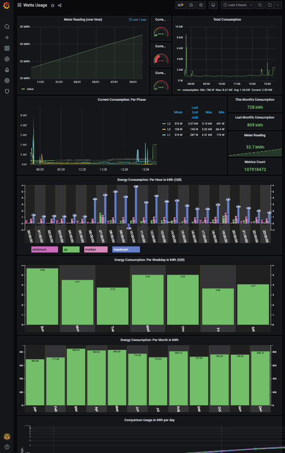The image size is (285, 453).
Task: Star the Watts Usage dashboard
Action: click(53, 5)
